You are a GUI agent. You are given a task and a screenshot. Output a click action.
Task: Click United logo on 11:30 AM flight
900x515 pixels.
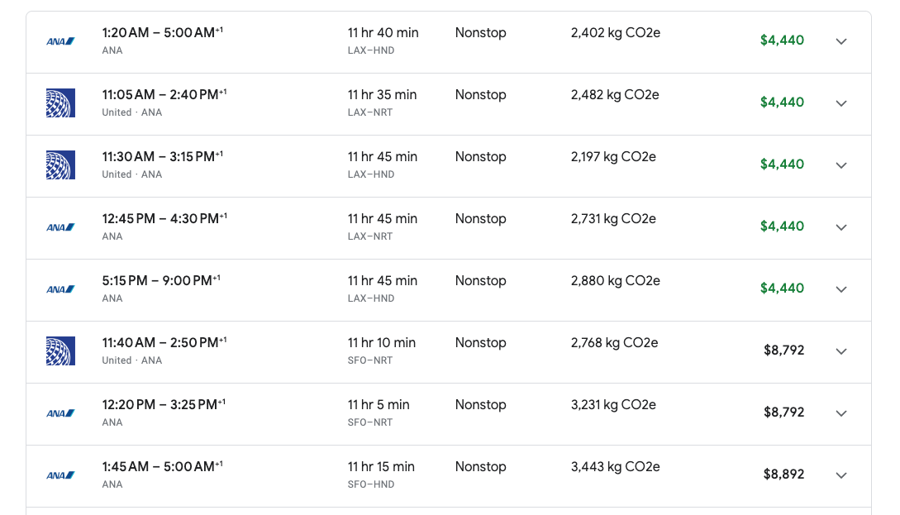tap(60, 165)
